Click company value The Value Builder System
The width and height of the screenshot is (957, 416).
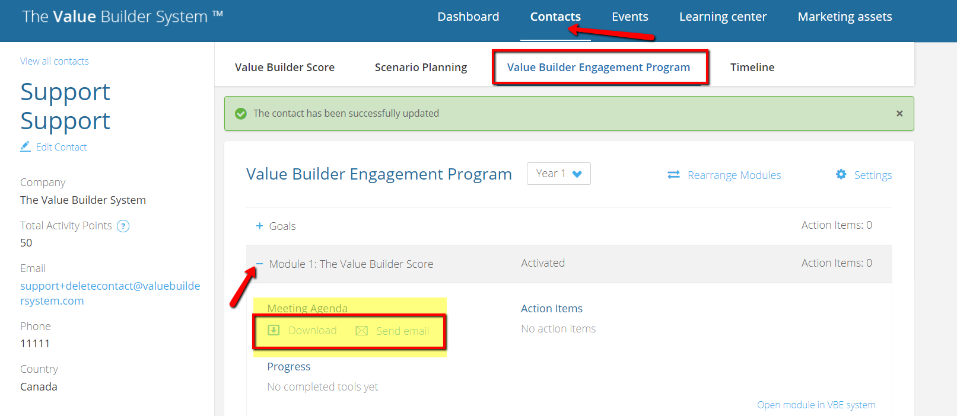pos(83,200)
